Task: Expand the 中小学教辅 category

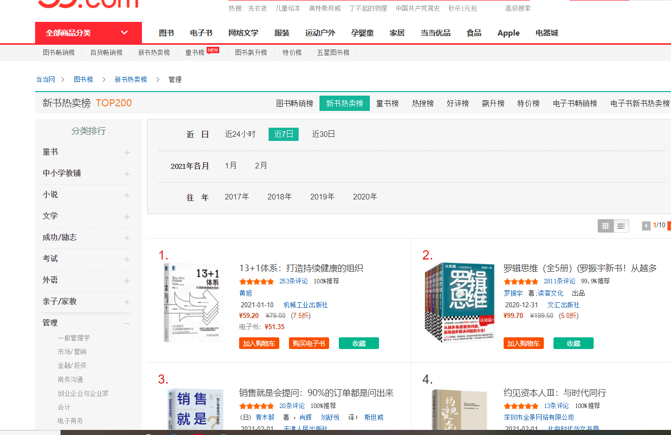Action: point(127,174)
